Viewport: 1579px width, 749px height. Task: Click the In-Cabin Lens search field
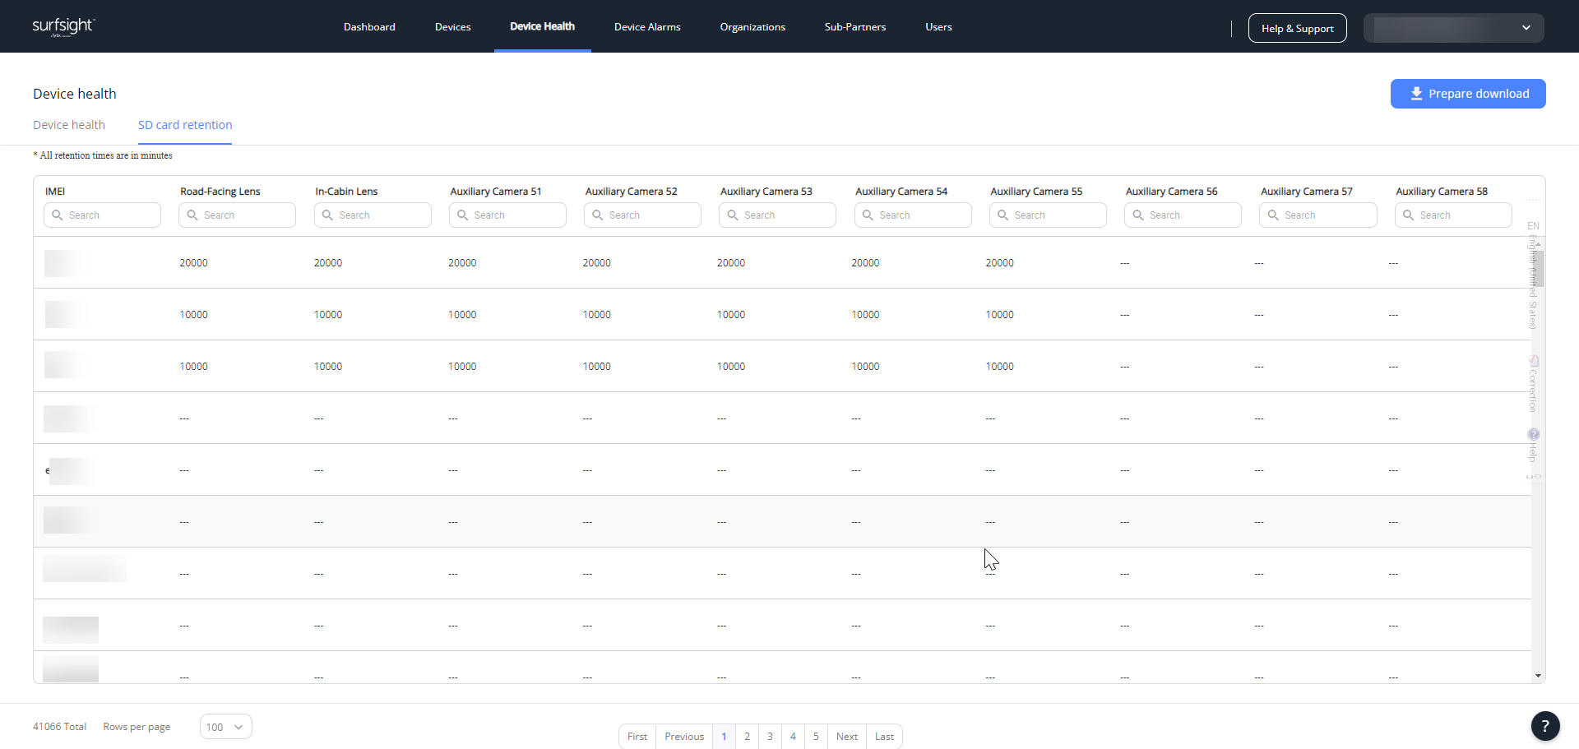point(373,215)
